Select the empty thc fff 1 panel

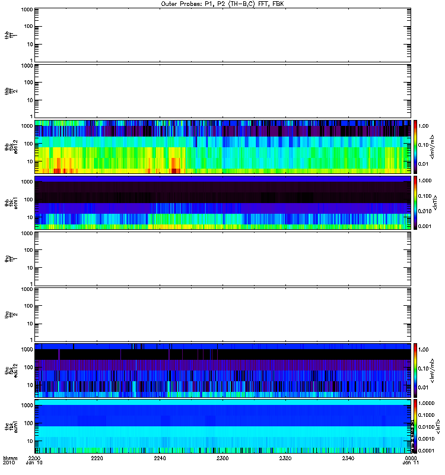pos(223,259)
